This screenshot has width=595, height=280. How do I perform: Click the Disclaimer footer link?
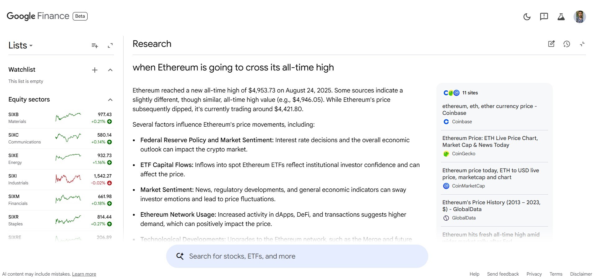(581, 274)
